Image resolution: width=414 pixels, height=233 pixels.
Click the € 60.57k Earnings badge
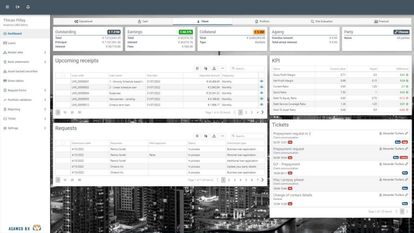[x=186, y=32]
